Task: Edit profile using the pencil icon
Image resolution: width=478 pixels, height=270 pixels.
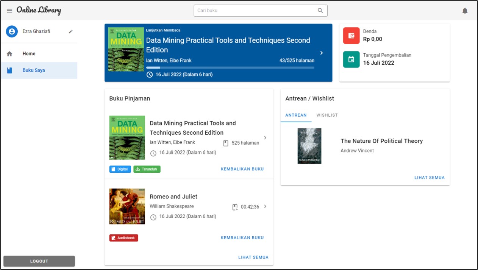Action: tap(70, 32)
